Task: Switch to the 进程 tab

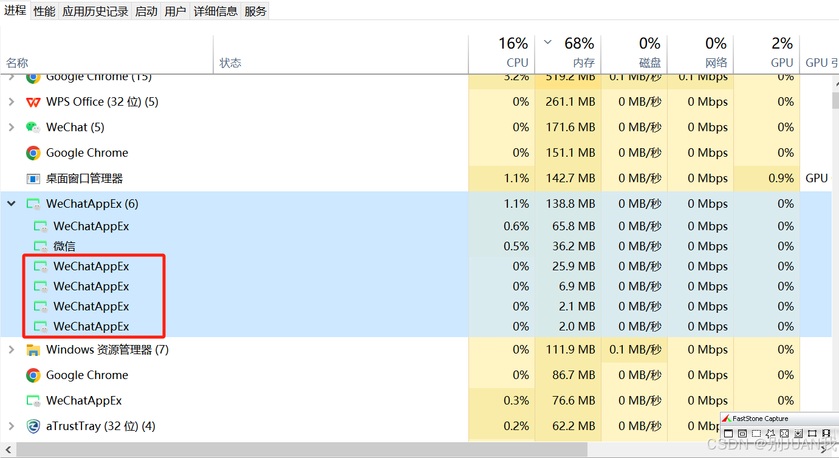Action: (x=15, y=10)
